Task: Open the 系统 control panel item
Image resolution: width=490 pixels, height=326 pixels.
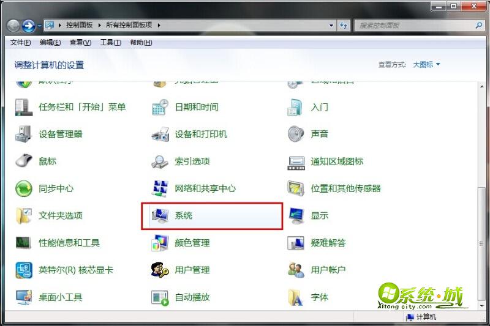Action: pyautogui.click(x=211, y=216)
